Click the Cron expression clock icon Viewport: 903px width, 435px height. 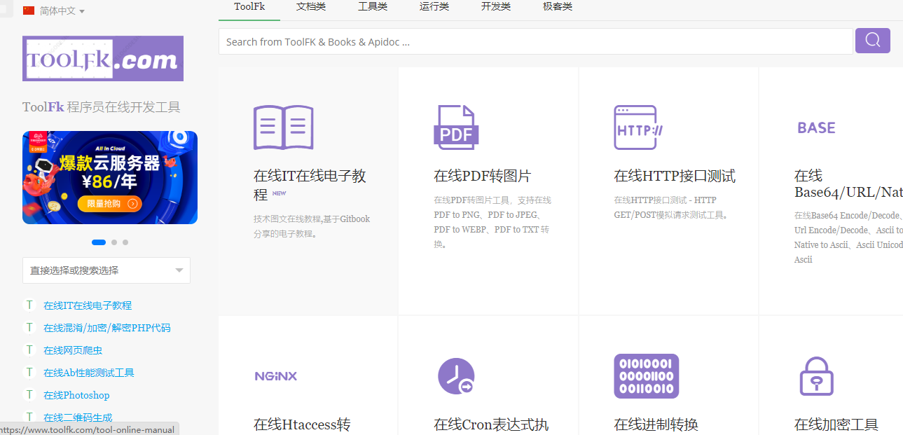(456, 376)
